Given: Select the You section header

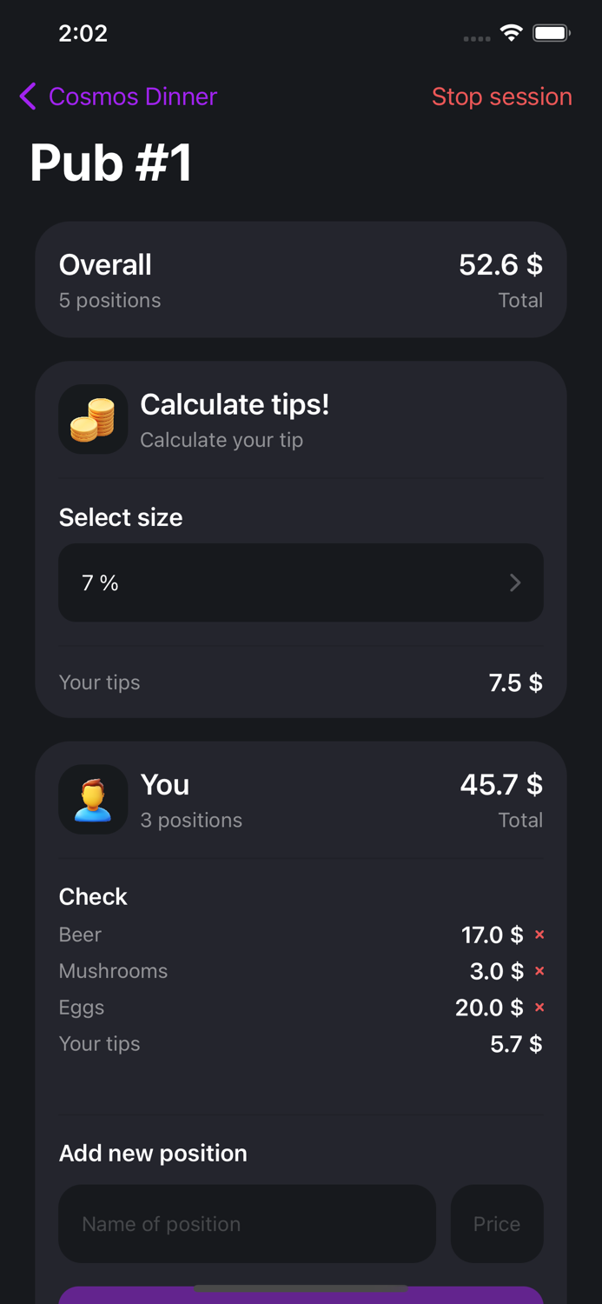Looking at the screenshot, I should [x=165, y=785].
